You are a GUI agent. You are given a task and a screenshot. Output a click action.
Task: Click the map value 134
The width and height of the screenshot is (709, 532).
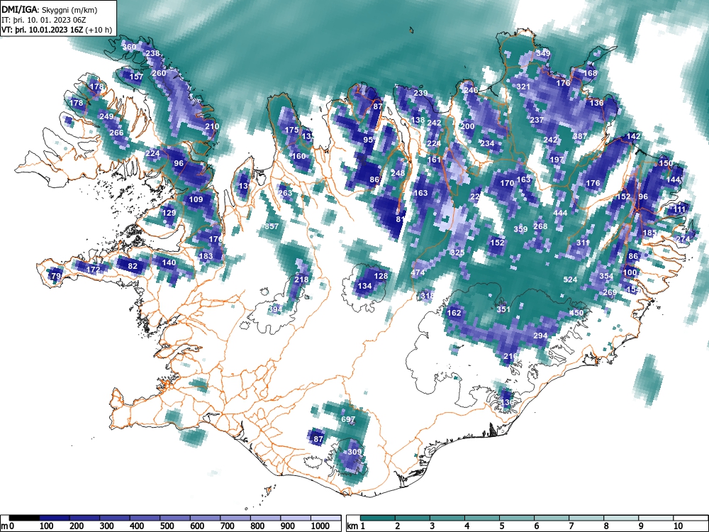click(364, 286)
